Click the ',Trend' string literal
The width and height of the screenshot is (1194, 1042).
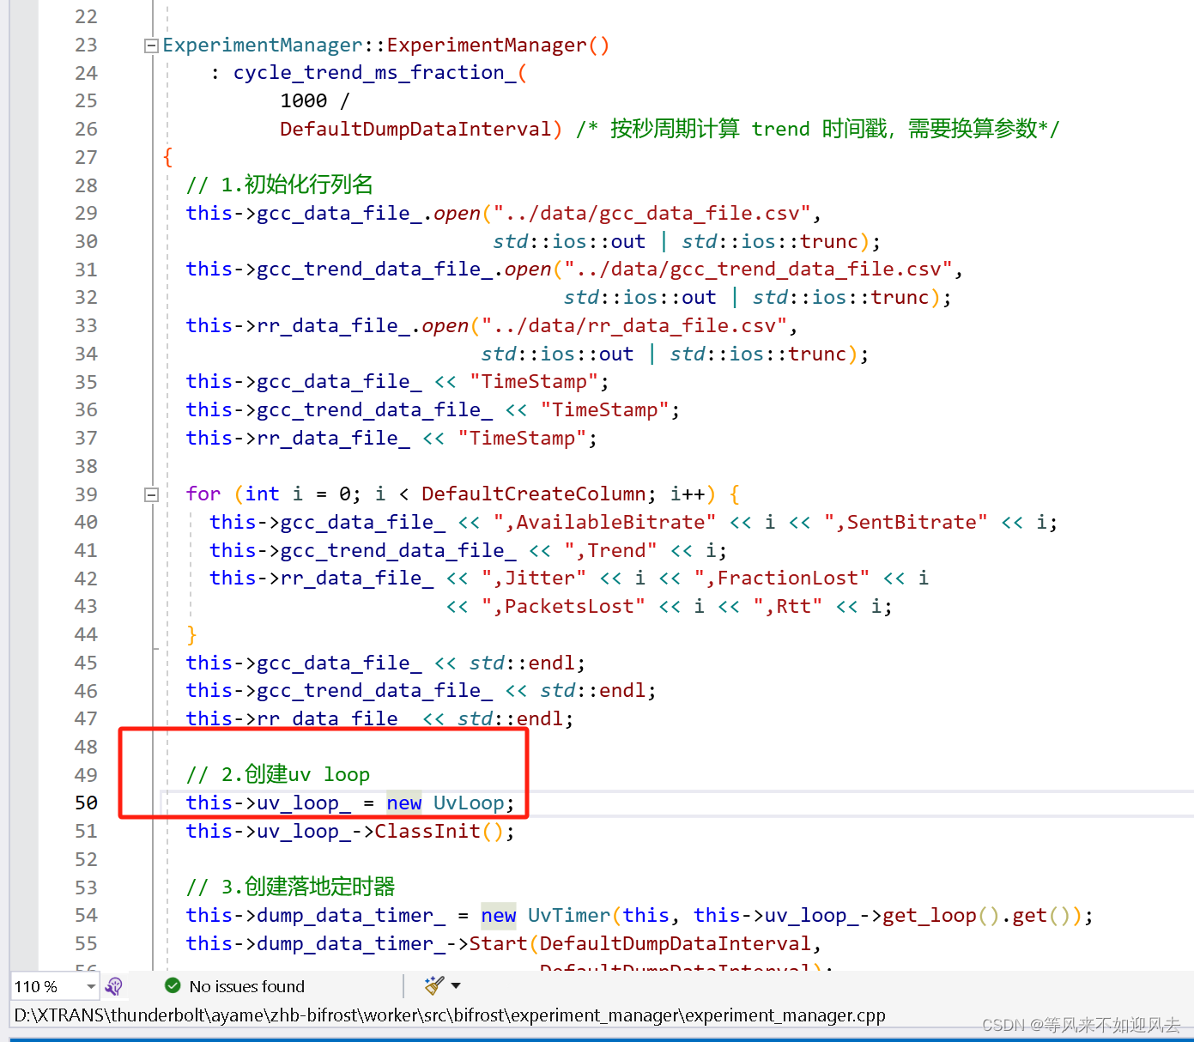(x=611, y=550)
